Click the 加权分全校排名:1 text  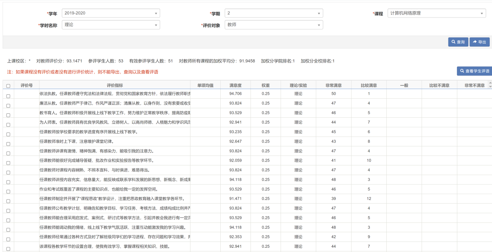pyautogui.click(x=318, y=61)
